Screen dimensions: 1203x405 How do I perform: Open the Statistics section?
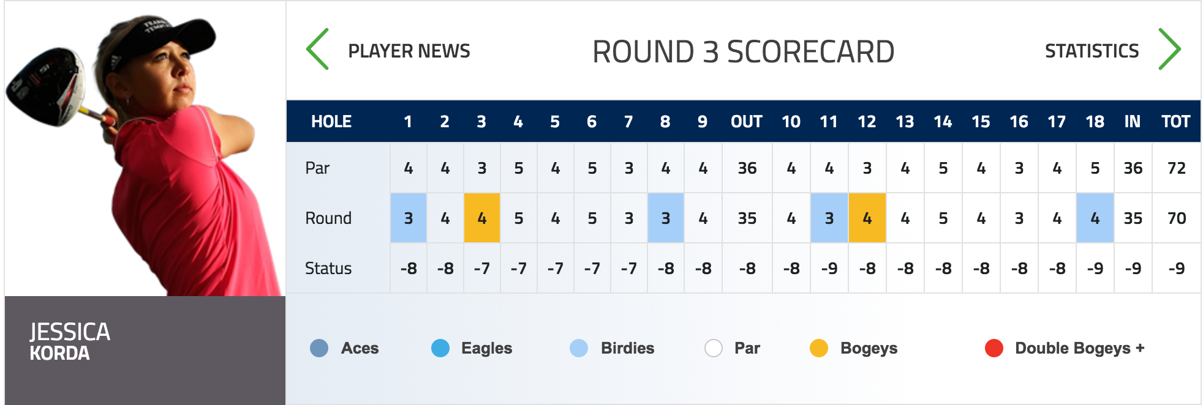[1092, 51]
